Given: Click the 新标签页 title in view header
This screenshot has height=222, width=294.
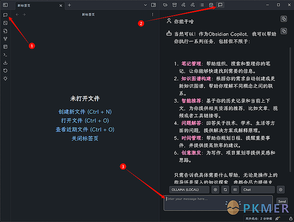Looking at the screenshot, I should click(x=88, y=15).
